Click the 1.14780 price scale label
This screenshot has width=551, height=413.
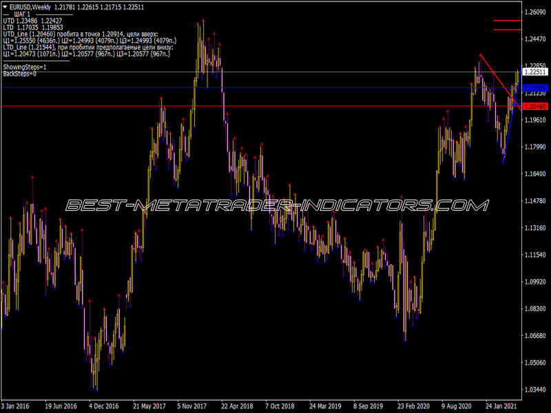tap(535, 201)
